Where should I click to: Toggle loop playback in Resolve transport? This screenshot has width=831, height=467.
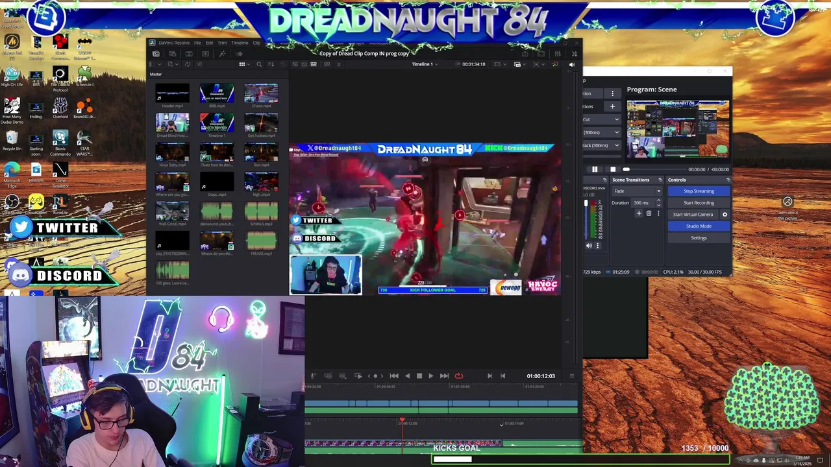coord(458,376)
